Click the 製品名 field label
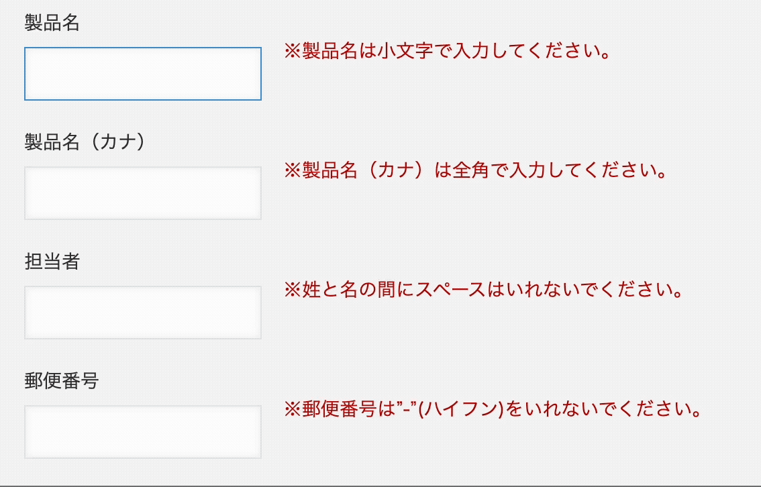 click(x=52, y=23)
